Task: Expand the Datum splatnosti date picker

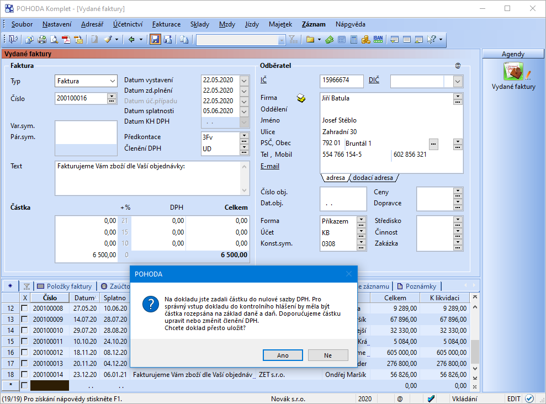Action: [x=245, y=111]
